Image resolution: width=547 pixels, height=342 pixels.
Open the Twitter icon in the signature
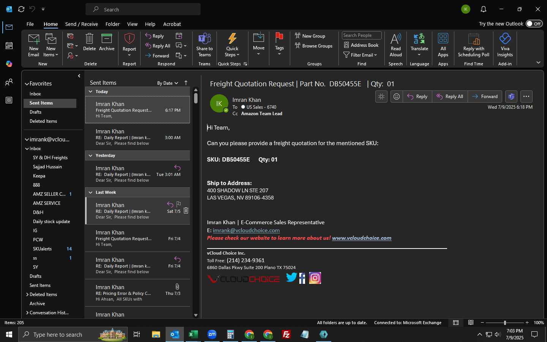point(291,278)
